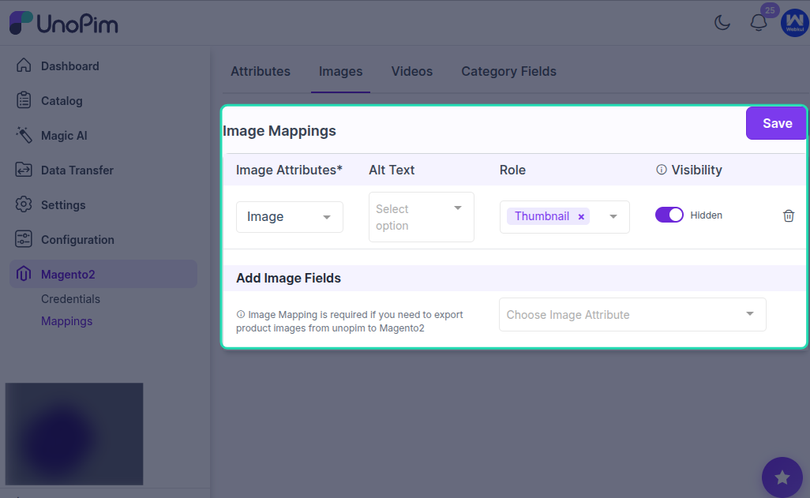The width and height of the screenshot is (810, 498).
Task: Click the UnoPim logo
Action: (64, 23)
